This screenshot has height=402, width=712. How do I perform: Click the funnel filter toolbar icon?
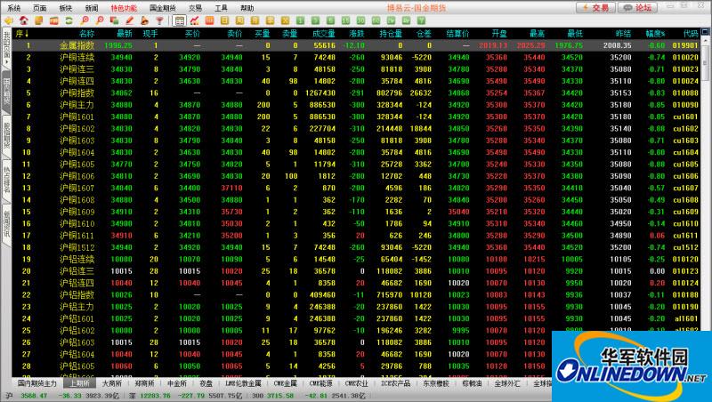(x=159, y=20)
